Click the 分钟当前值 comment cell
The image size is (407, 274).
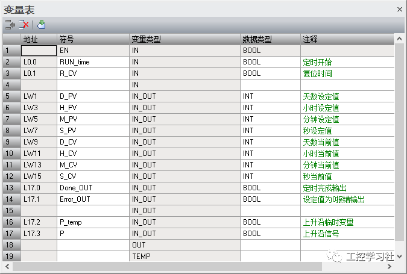coord(347,165)
